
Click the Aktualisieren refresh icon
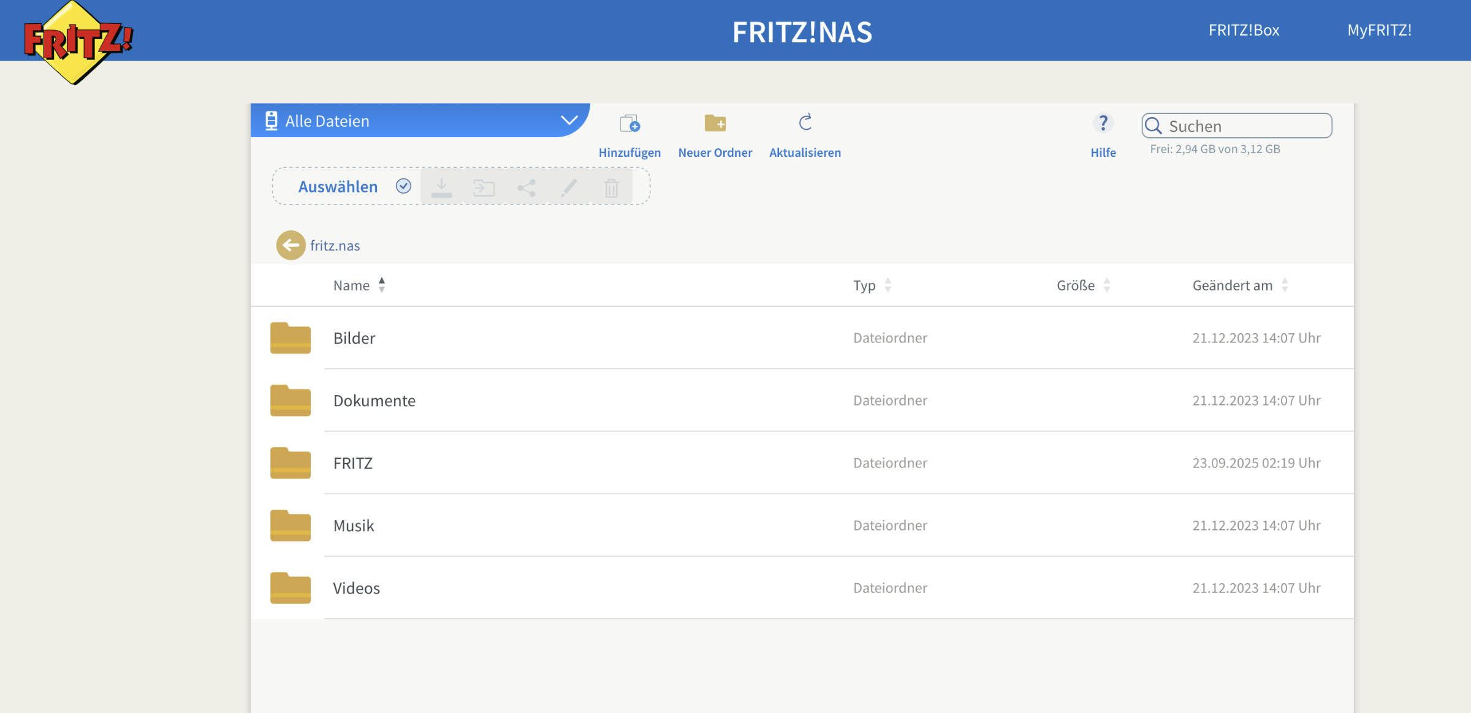(x=805, y=123)
